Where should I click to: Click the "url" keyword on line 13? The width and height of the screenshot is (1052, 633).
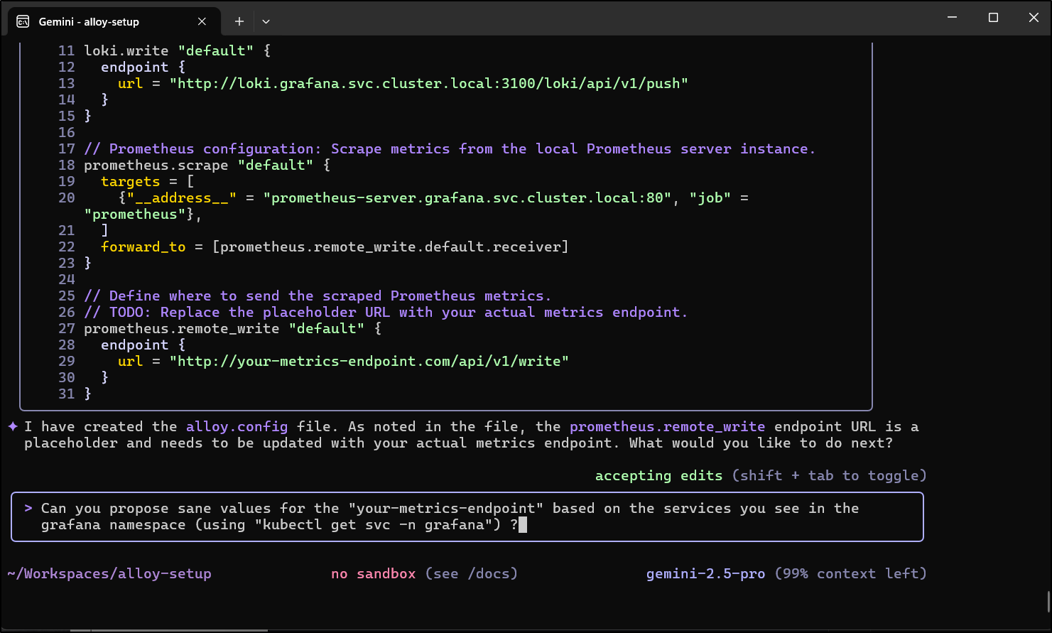pos(130,83)
